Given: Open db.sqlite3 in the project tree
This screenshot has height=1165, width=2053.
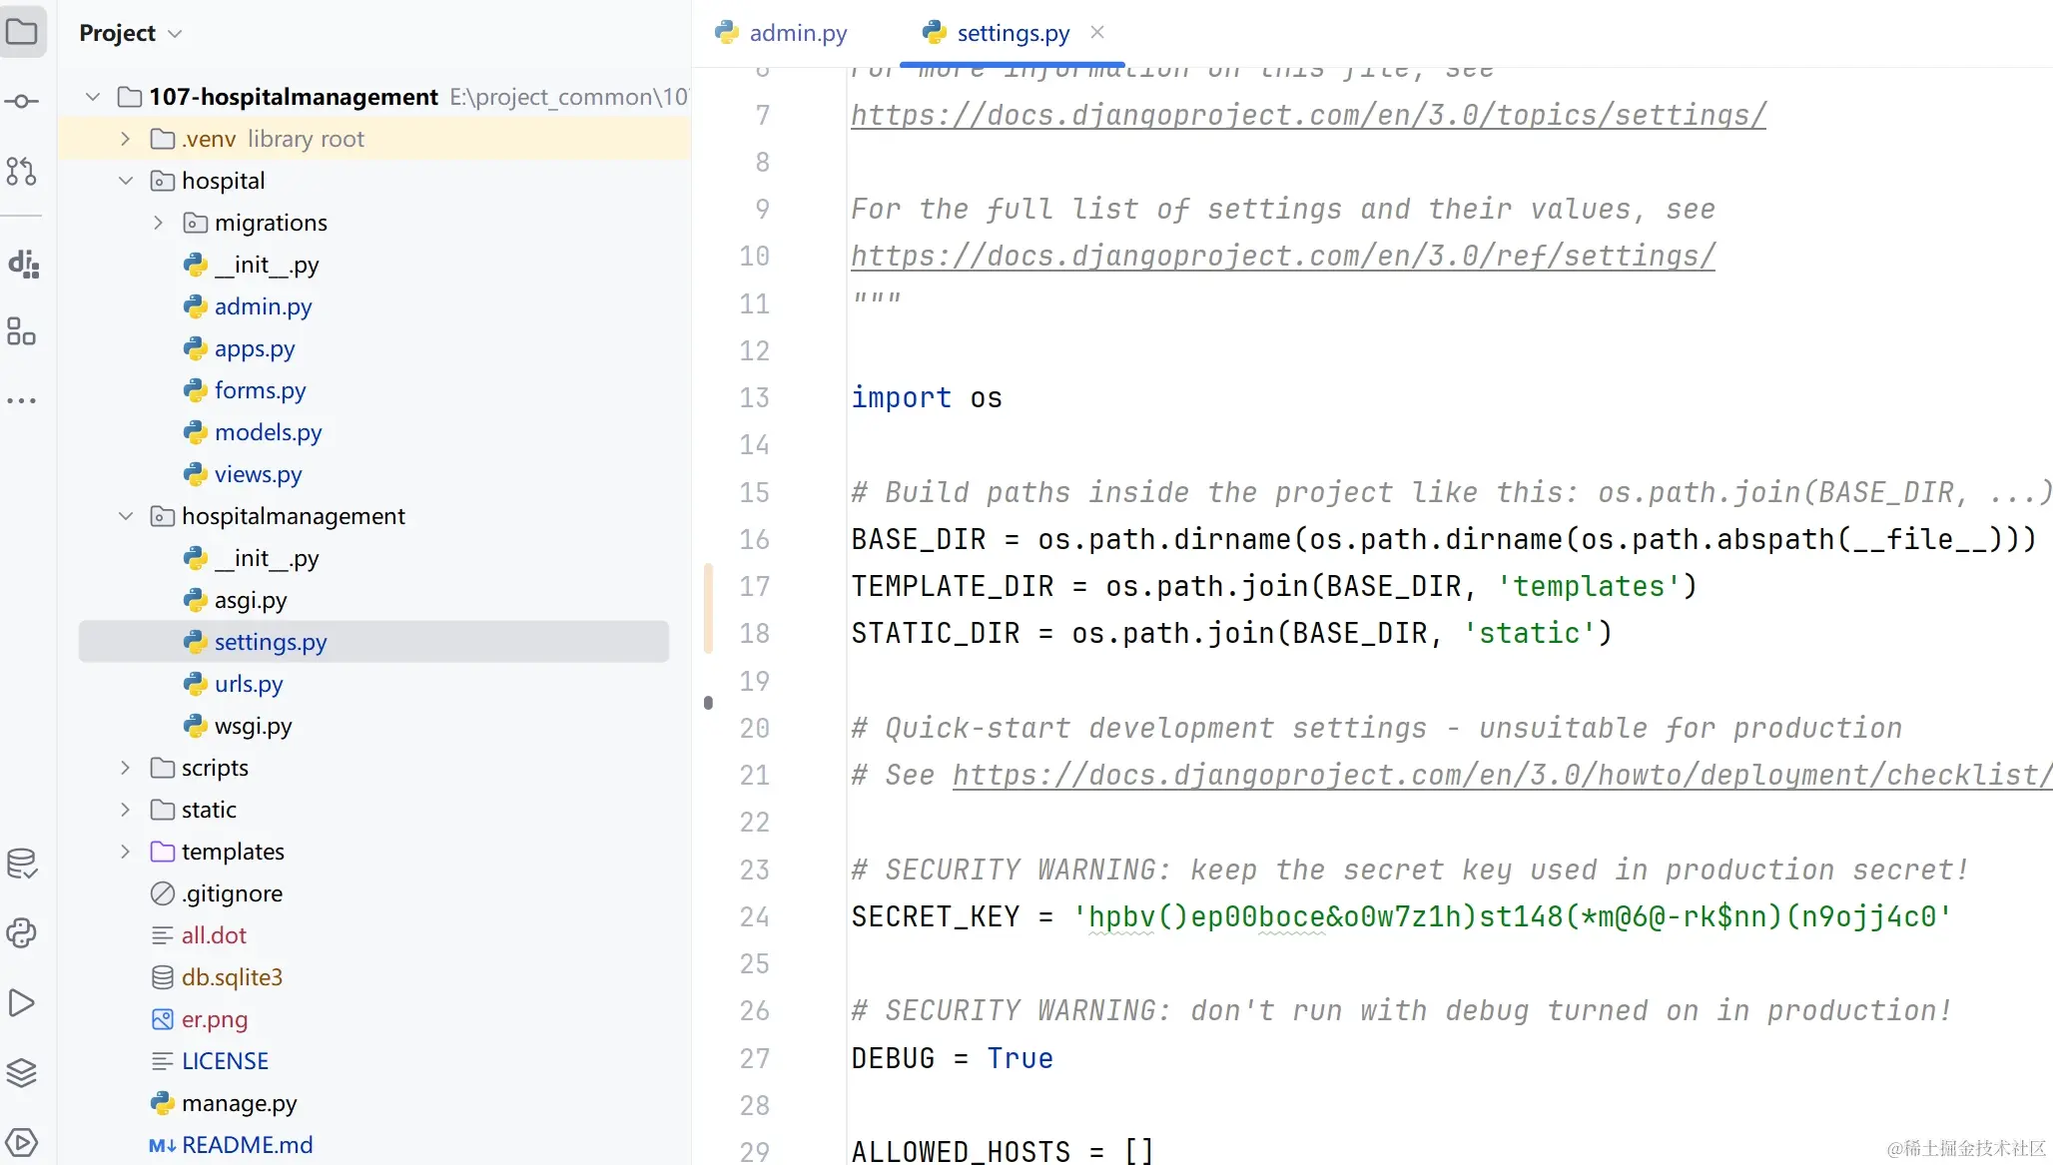Looking at the screenshot, I should [x=232, y=977].
